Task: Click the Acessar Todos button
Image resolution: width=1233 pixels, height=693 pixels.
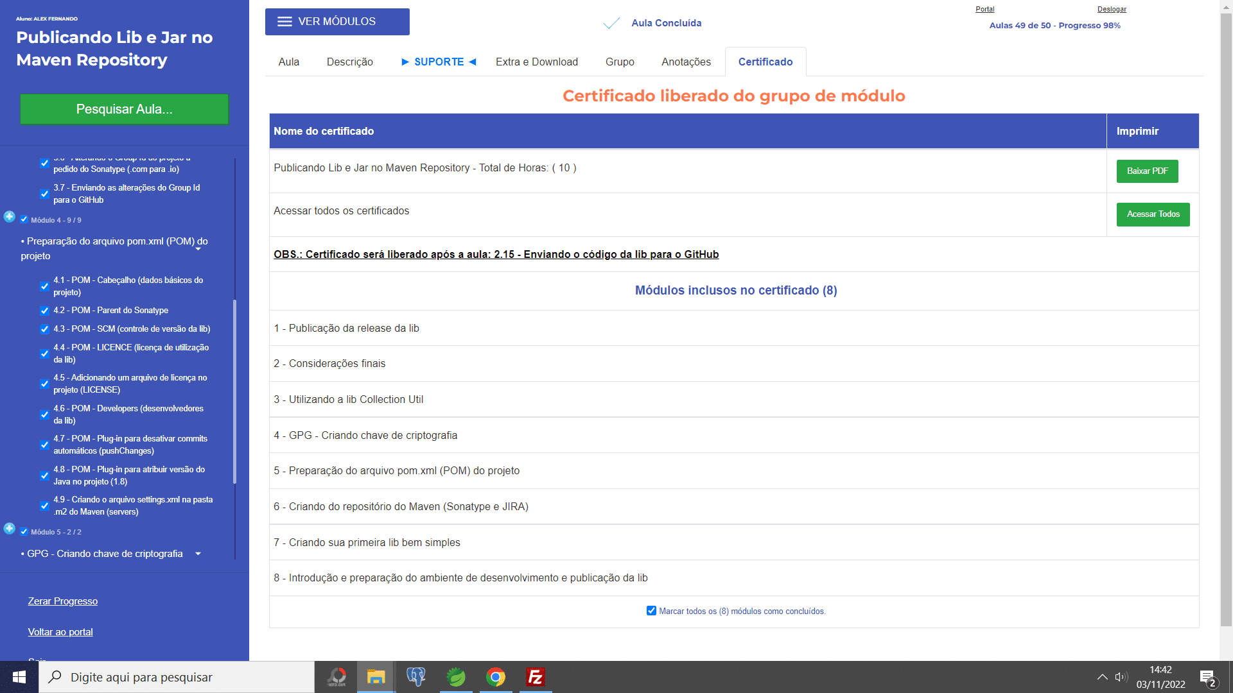Action: click(x=1153, y=214)
